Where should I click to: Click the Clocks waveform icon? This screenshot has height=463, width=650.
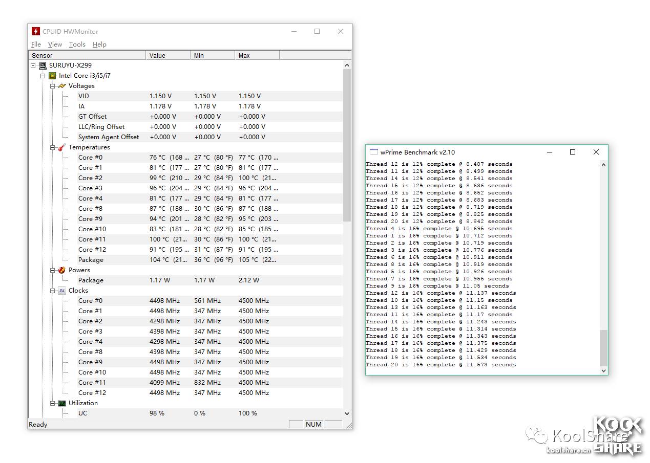point(62,291)
